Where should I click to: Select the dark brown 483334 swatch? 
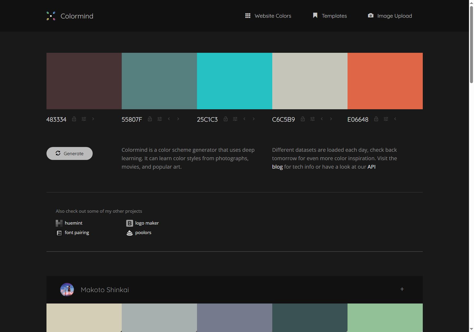click(x=84, y=81)
